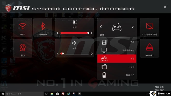Toggle the Bluetooth tile
This screenshot has height=96, width=171.
pyautogui.click(x=43, y=27)
